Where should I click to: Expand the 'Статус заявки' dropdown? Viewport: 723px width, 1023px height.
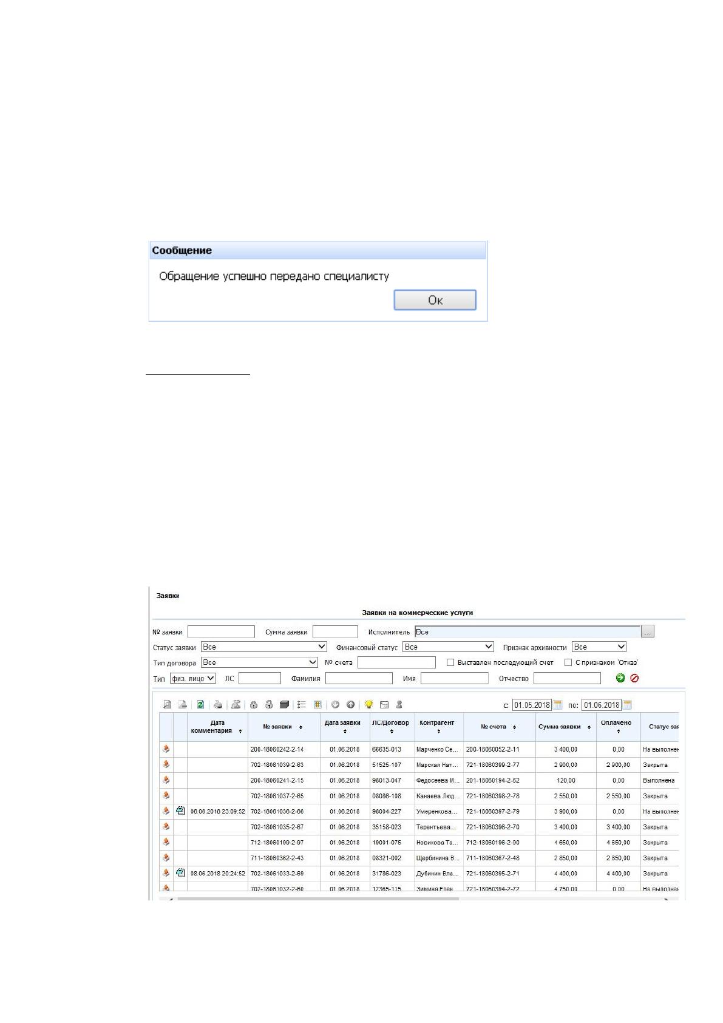pyautogui.click(x=264, y=647)
